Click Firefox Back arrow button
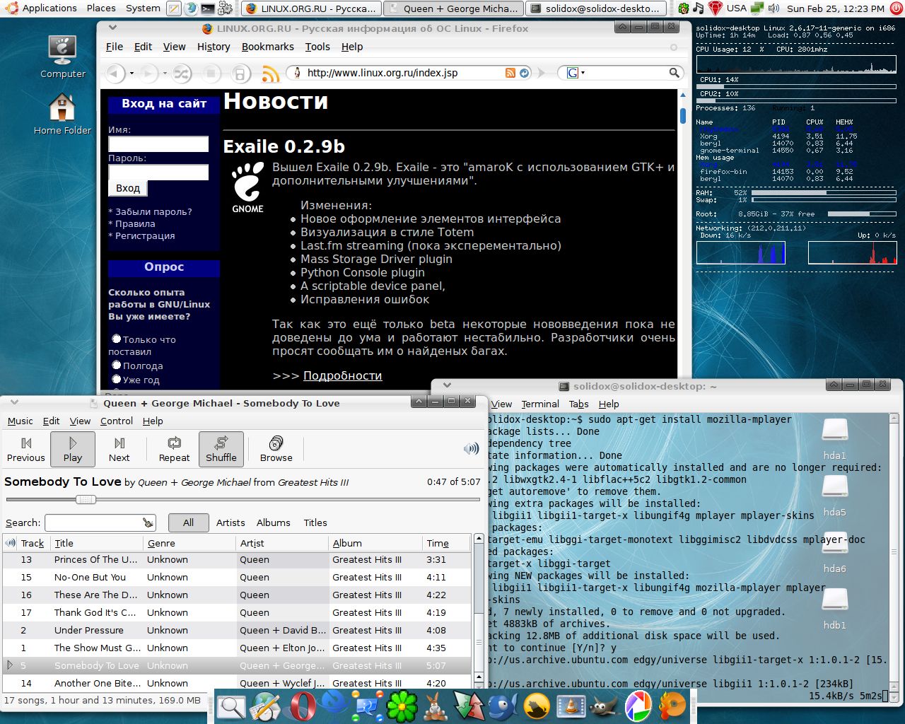The image size is (905, 724). (115, 73)
